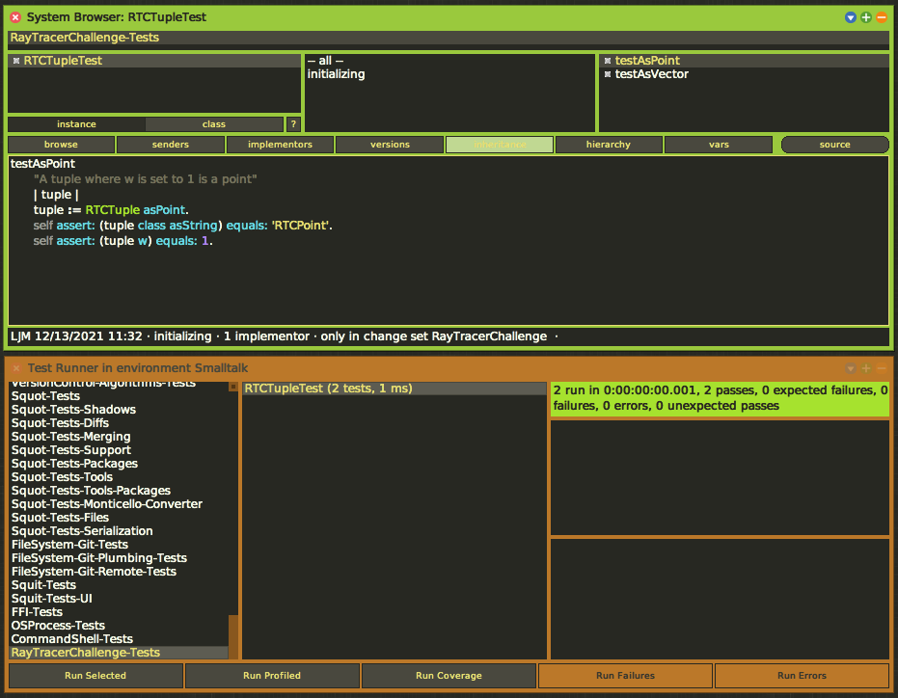Viewport: 898px width, 698px height.
Task: Click the test icon beside testAsVector
Action: [608, 74]
